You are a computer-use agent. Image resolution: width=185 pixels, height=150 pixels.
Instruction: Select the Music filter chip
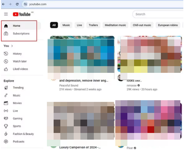tap(66, 25)
